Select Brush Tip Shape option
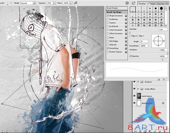Viewport: 170px width, 133px height. 117,12
